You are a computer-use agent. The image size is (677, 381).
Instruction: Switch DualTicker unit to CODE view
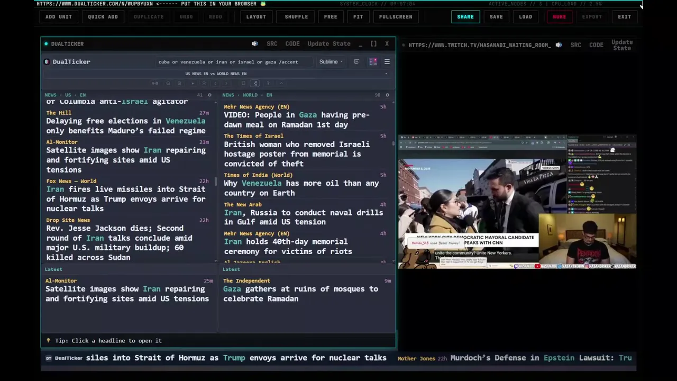[292, 44]
